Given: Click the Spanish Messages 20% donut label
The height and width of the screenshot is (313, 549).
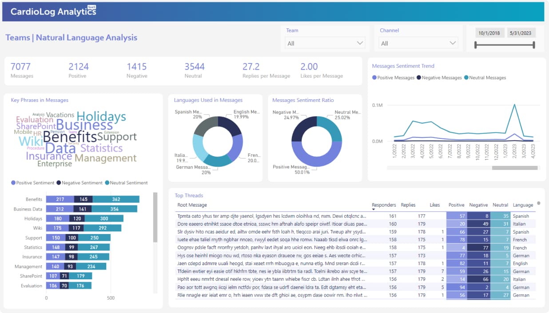Looking at the screenshot, I should [189, 114].
